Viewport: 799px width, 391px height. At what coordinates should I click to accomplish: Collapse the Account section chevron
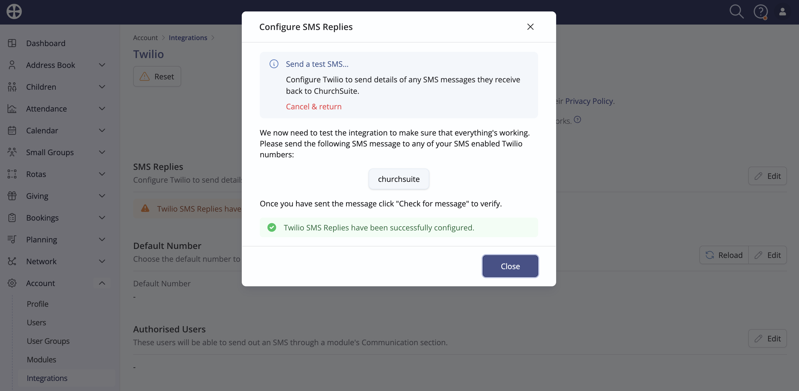click(102, 283)
